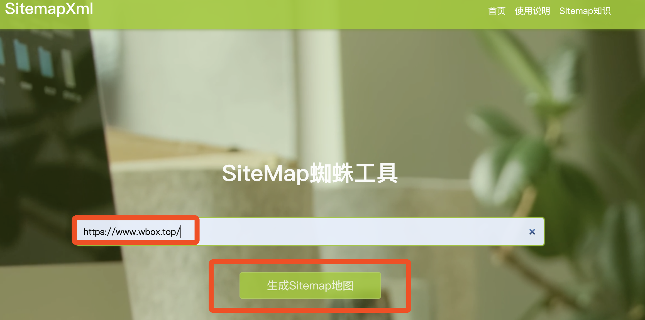
Task: Go to Sitemap知识 page
Action: (585, 11)
